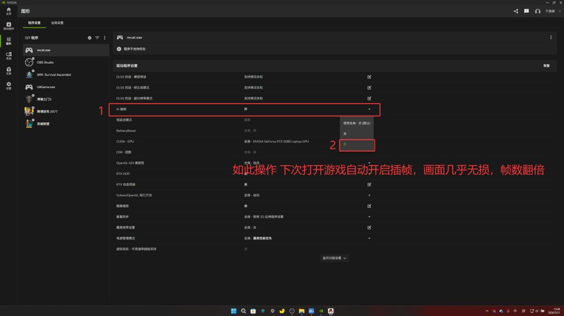This screenshot has height=316, width=564.
Task: Open the System (系统) sidebar section
Action: click(9, 56)
